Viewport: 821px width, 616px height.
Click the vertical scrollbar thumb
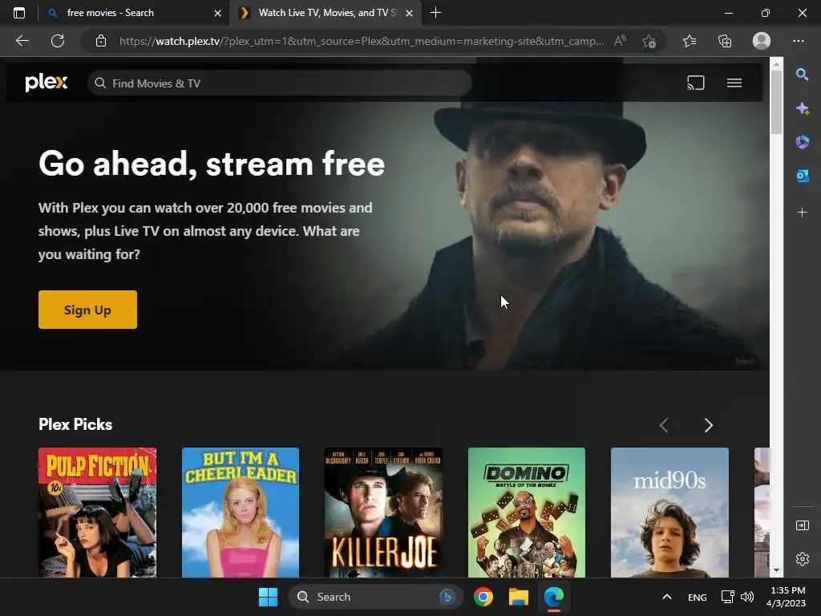[x=776, y=102]
